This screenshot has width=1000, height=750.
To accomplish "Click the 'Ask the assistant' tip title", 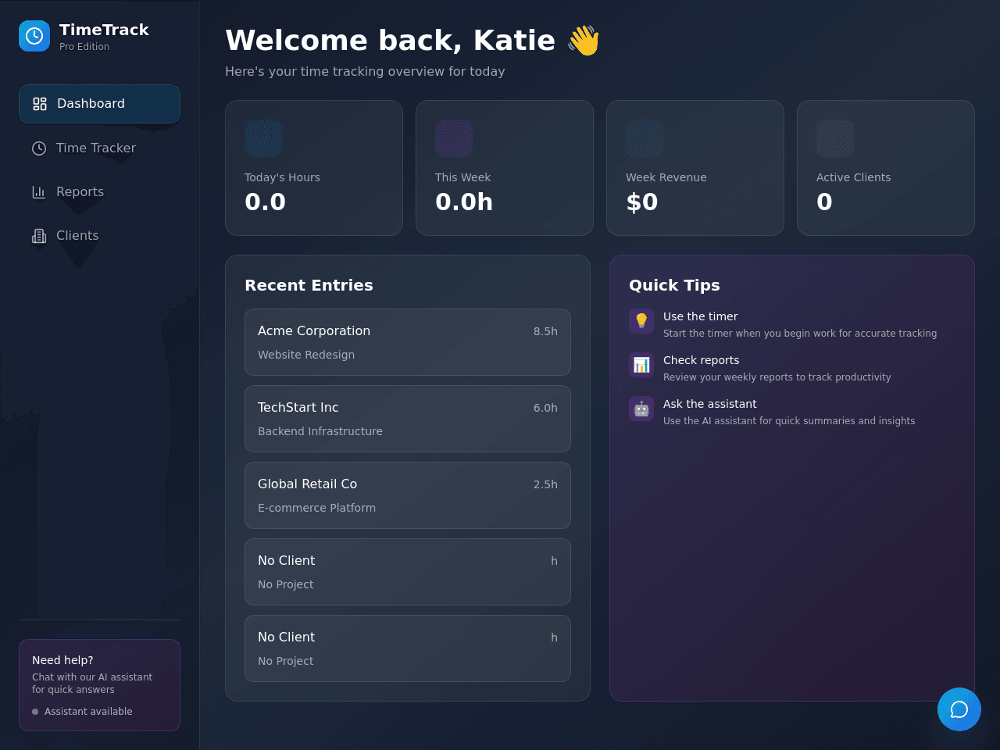I will tap(709, 404).
